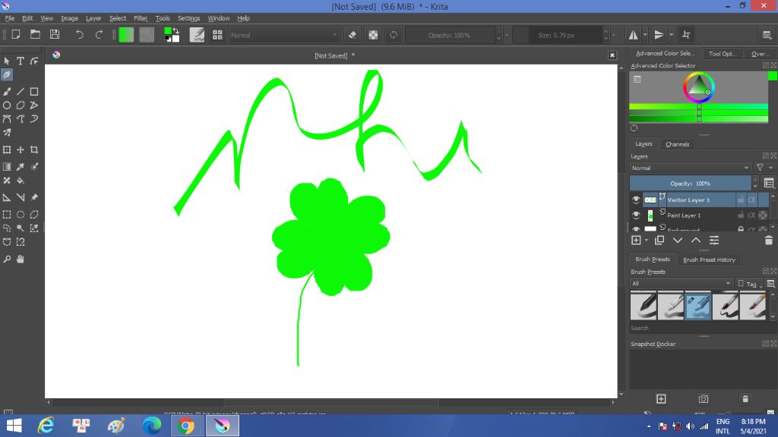Toggle lock on Vector Layer 1
Image resolution: width=778 pixels, height=437 pixels.
click(x=740, y=200)
